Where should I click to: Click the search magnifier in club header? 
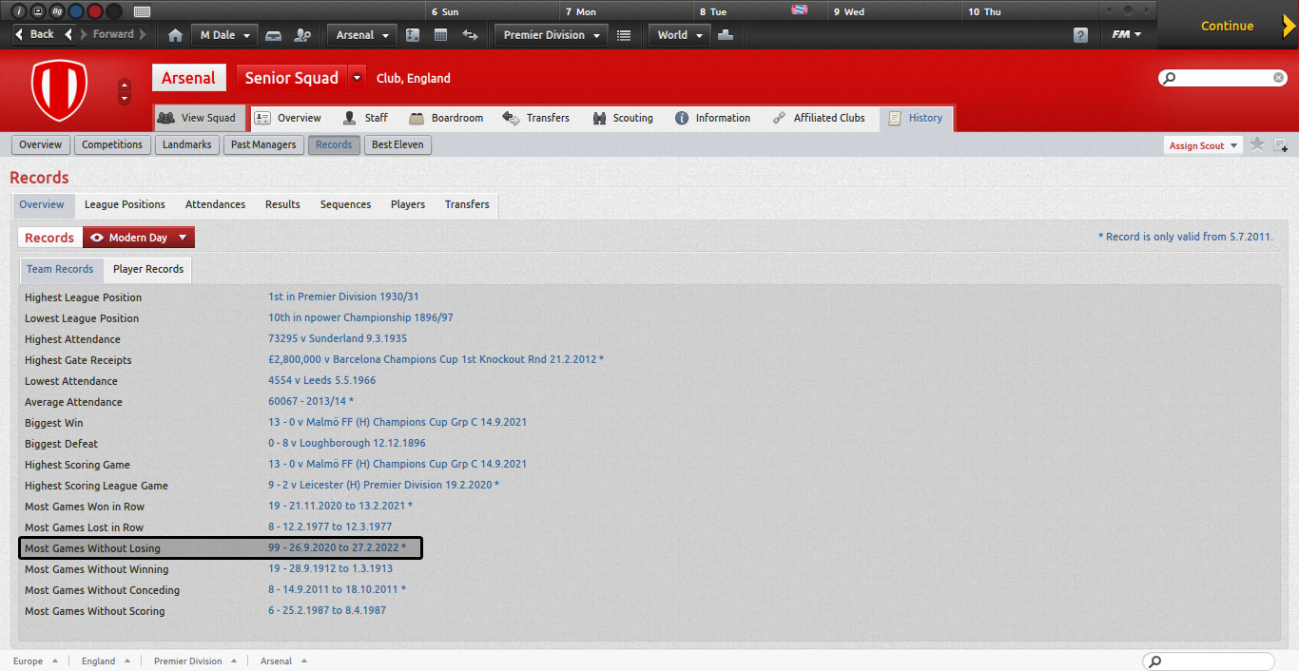tap(1170, 78)
